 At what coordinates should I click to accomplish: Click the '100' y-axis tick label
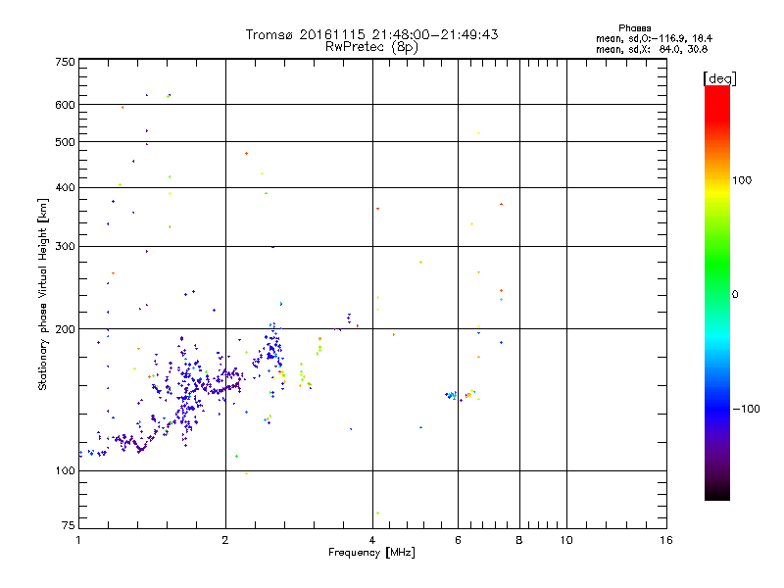(x=66, y=471)
